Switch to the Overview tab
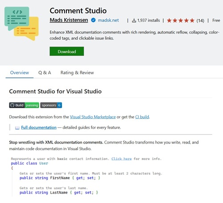 (20, 72)
